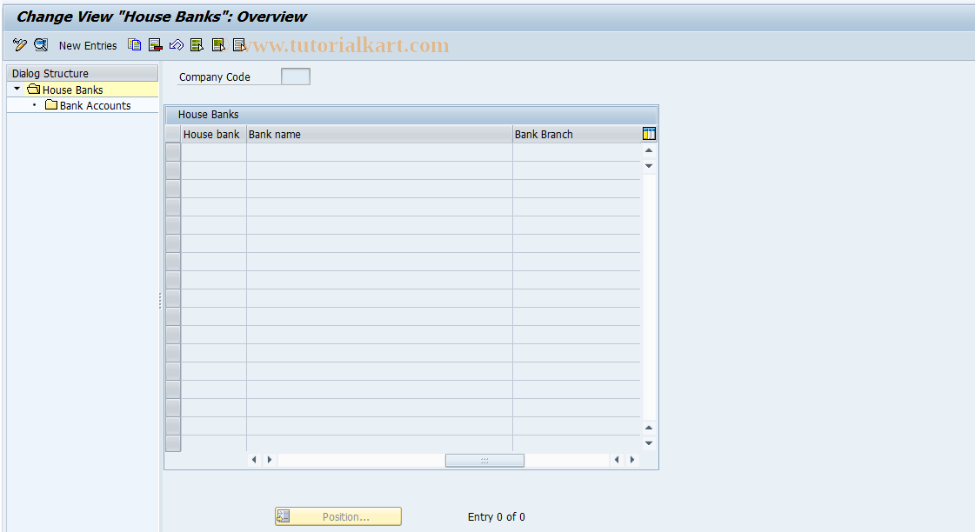Click the Position... button
This screenshot has height=532, width=975.
338,516
